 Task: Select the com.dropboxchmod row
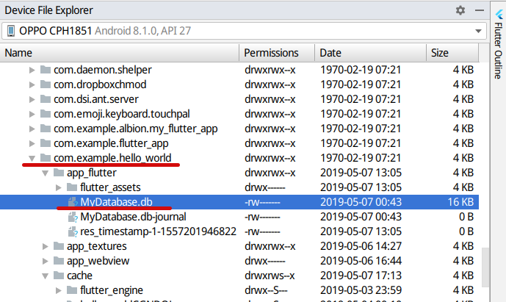pos(239,85)
